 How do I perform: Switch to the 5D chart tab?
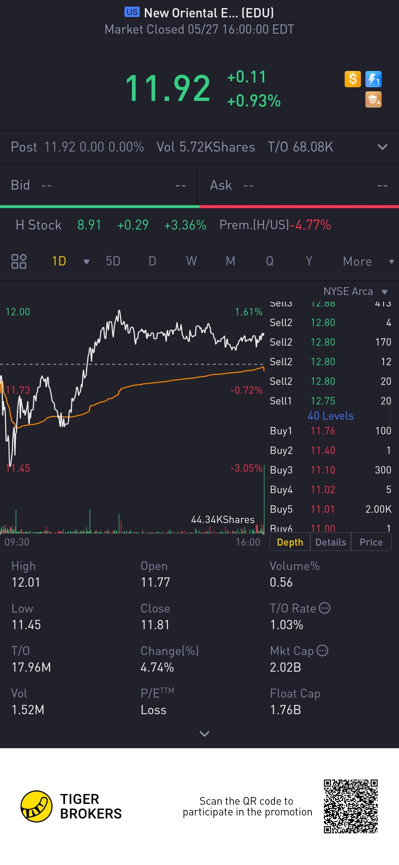click(113, 261)
